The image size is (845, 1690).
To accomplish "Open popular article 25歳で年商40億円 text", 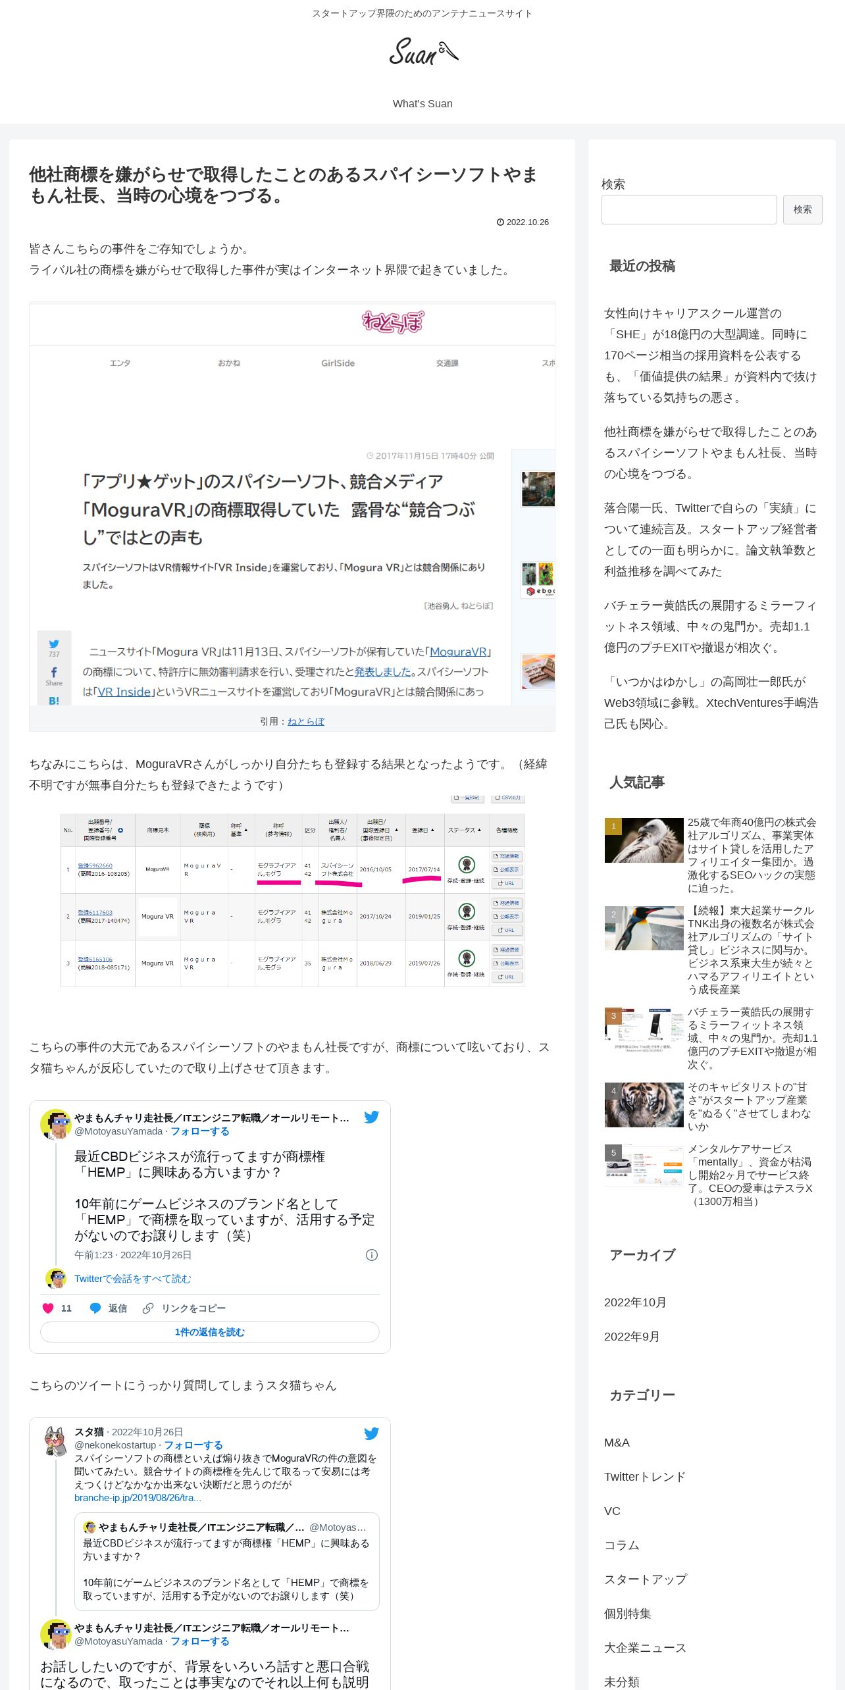I will point(752,856).
